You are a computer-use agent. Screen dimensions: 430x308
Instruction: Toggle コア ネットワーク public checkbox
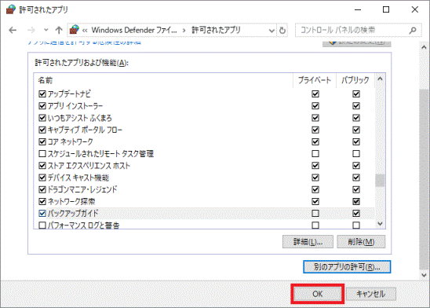click(x=356, y=142)
